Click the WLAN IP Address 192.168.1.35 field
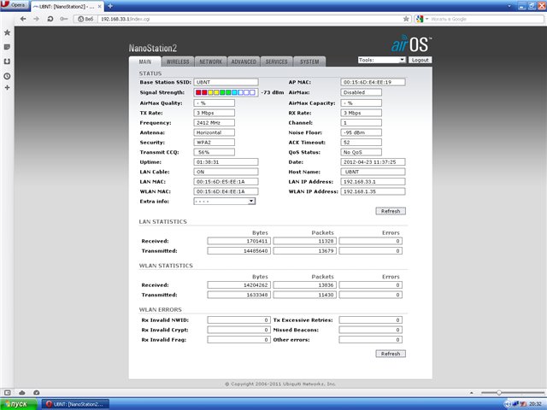Image resolution: width=547 pixels, height=410 pixels. click(x=373, y=191)
